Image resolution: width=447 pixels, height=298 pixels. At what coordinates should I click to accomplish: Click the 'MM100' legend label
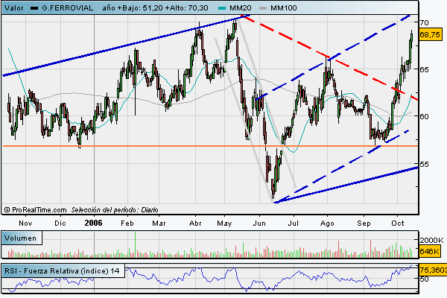click(x=284, y=7)
